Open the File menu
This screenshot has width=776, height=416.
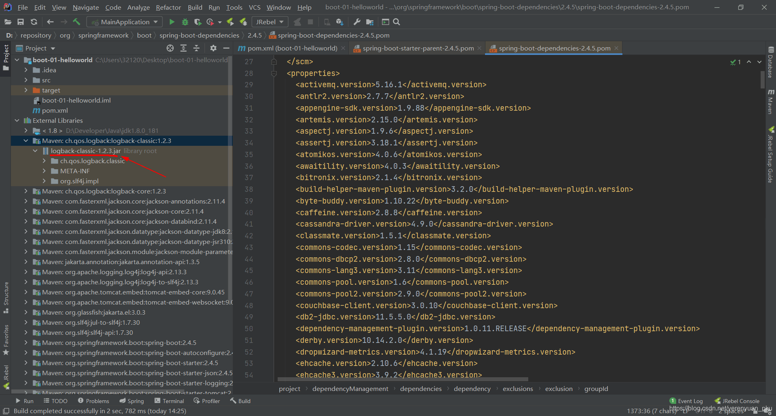click(x=23, y=7)
